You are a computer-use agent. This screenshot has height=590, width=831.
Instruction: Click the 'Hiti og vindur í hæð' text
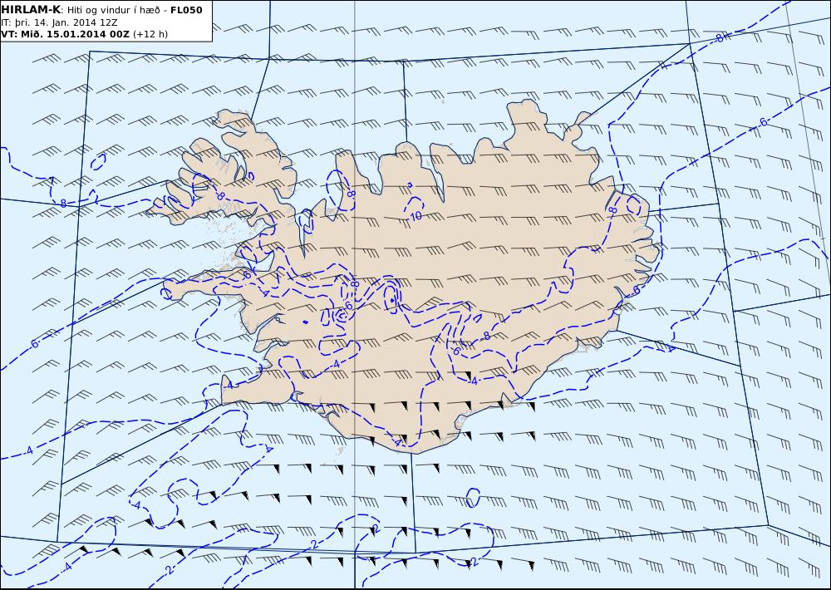pos(113,10)
